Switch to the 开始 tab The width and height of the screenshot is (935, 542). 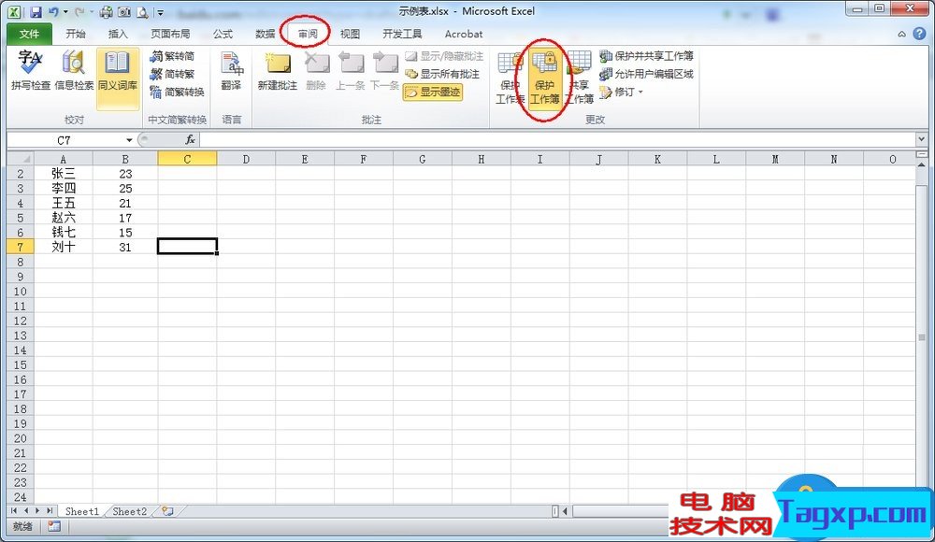pos(76,34)
